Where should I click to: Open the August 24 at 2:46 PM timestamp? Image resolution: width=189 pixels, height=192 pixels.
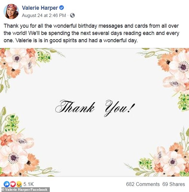click(44, 15)
